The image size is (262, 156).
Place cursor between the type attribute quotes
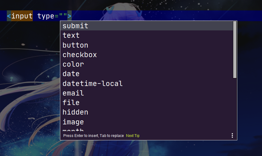[x=63, y=16]
